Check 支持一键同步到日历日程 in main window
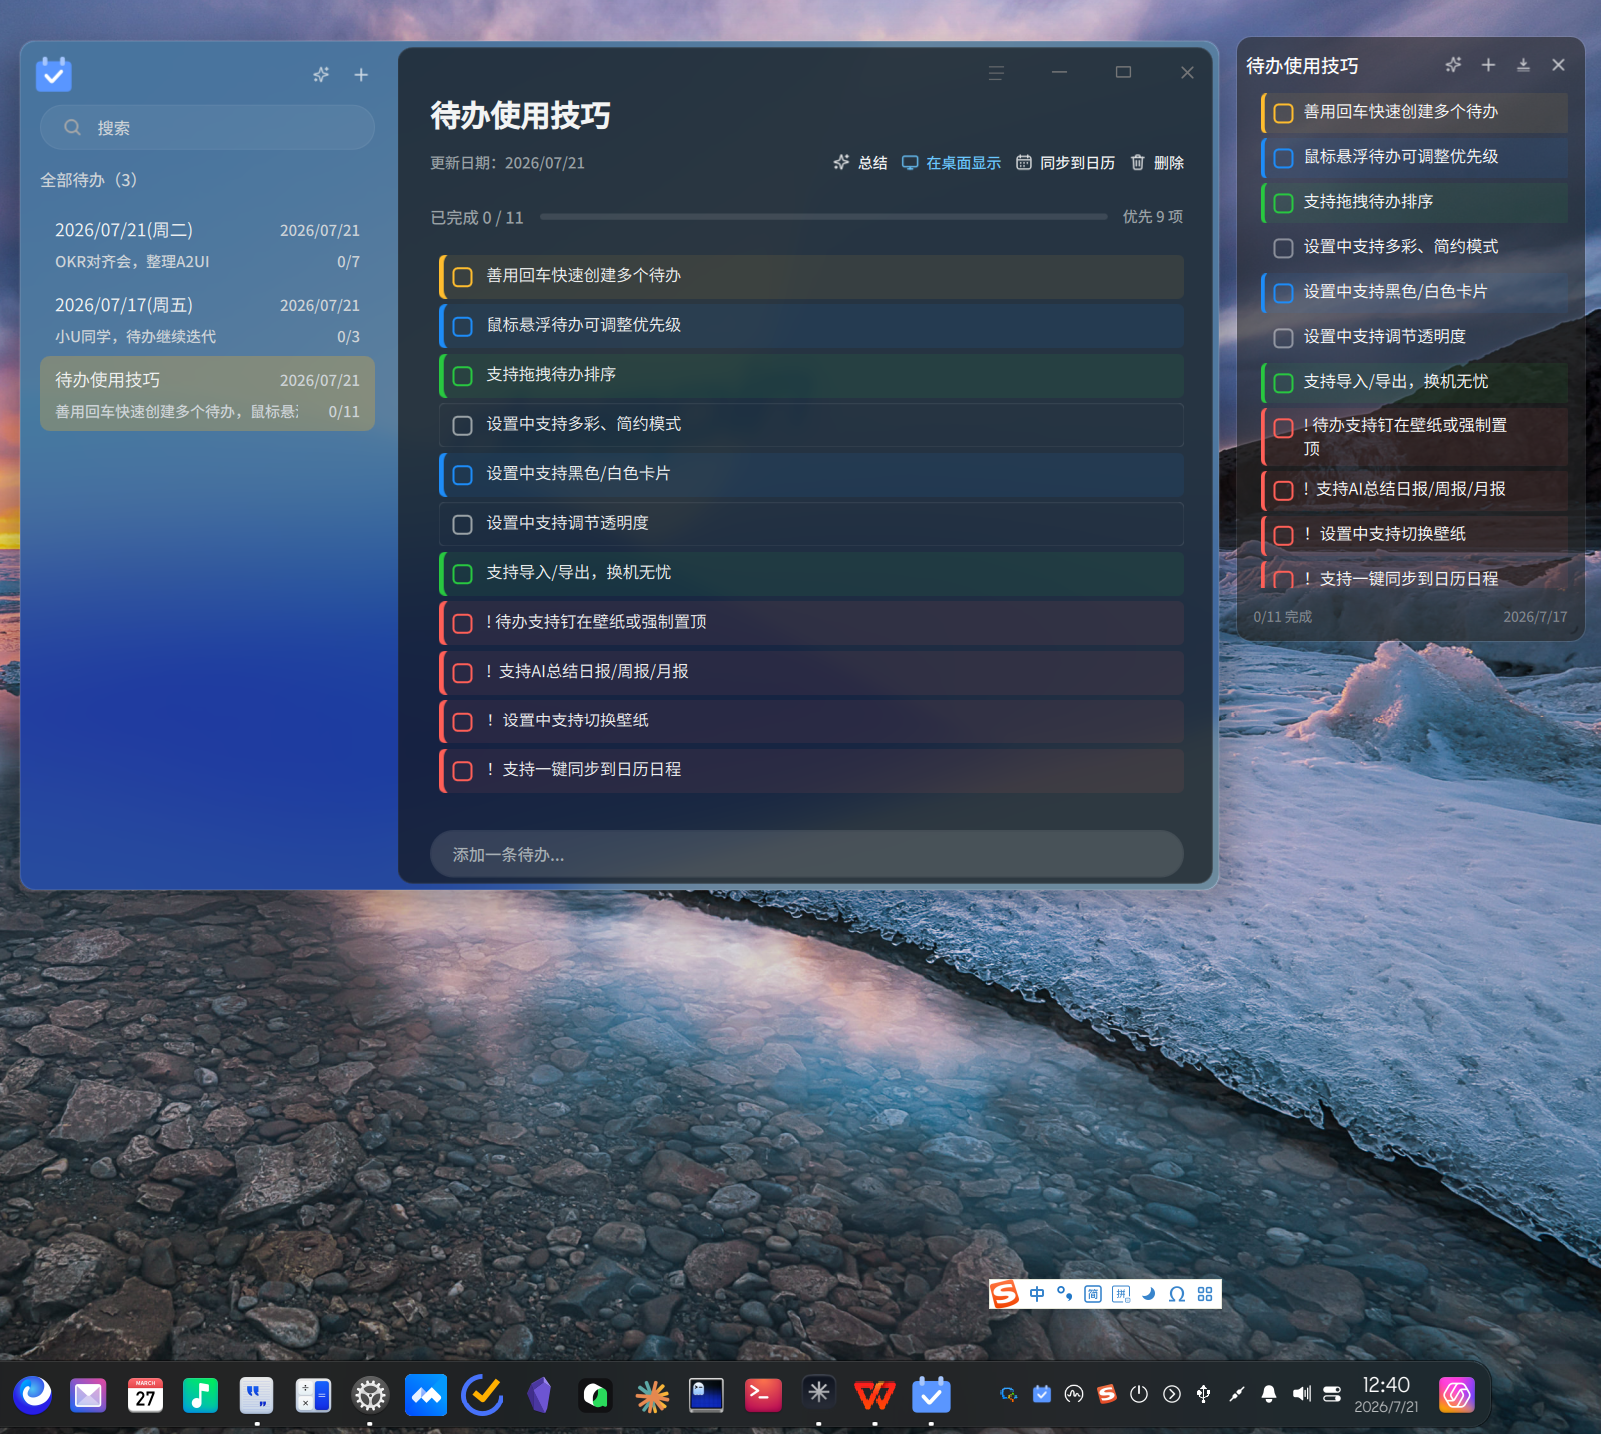This screenshot has height=1434, width=1601. [x=463, y=771]
